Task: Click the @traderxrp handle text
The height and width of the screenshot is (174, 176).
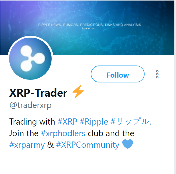Action: 30,106
